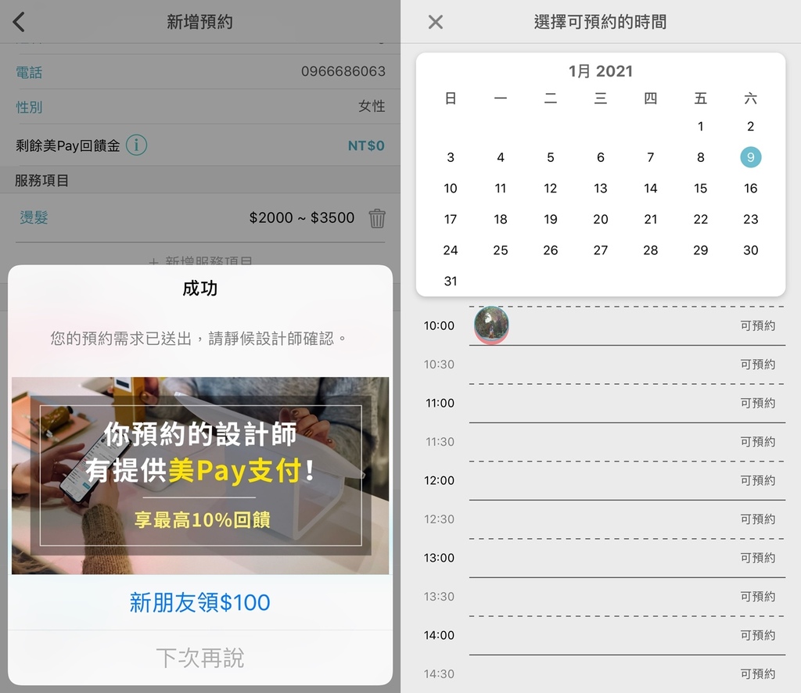Image resolution: width=801 pixels, height=693 pixels.
Task: Tap the NT$0 balance amount
Action: (x=366, y=146)
